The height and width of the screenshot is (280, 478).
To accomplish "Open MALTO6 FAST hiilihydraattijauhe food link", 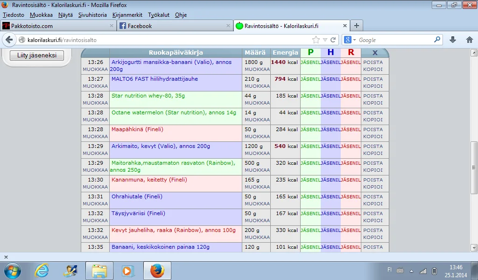I will tap(155, 79).
